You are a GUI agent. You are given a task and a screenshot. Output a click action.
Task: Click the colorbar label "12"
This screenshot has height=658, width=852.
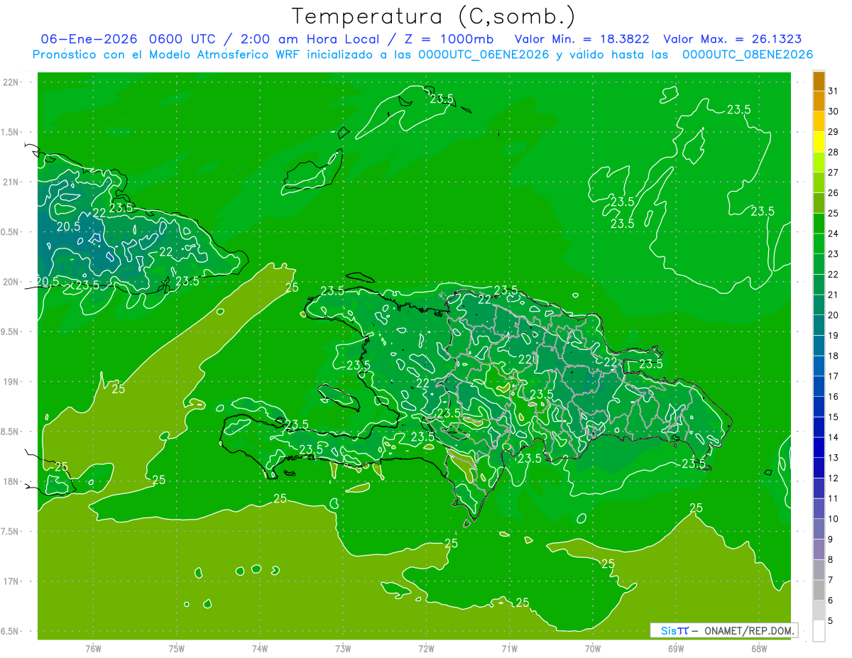click(x=834, y=478)
